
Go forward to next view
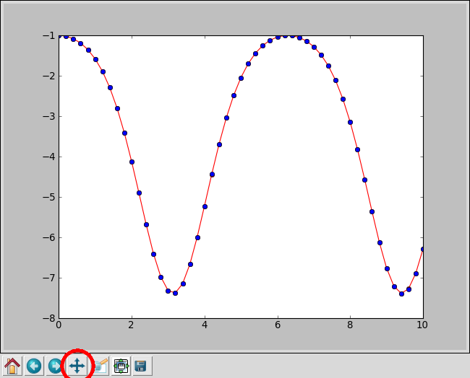point(56,366)
